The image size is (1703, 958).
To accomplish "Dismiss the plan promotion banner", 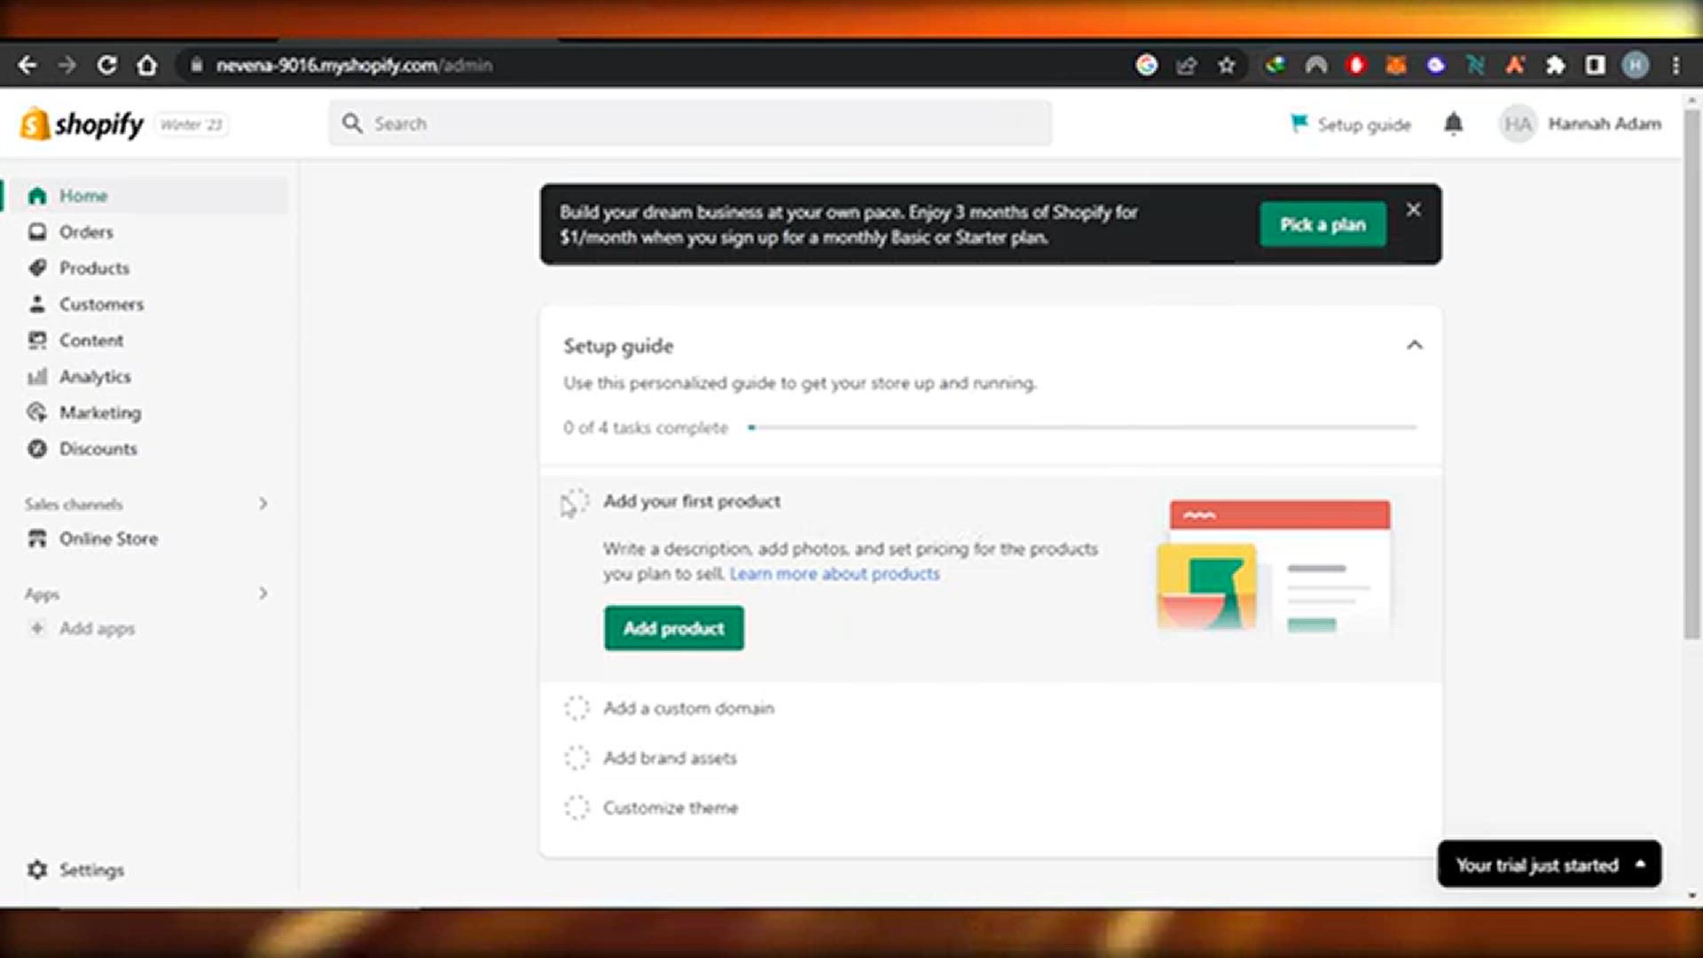I will coord(1414,210).
